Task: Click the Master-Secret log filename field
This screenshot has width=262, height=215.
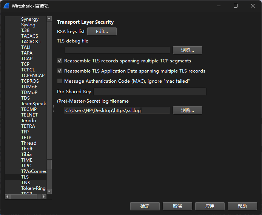Action: [x=117, y=111]
